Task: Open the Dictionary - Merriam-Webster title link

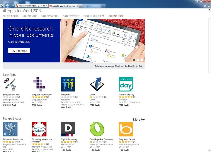Action: pyautogui.click(x=42, y=141)
